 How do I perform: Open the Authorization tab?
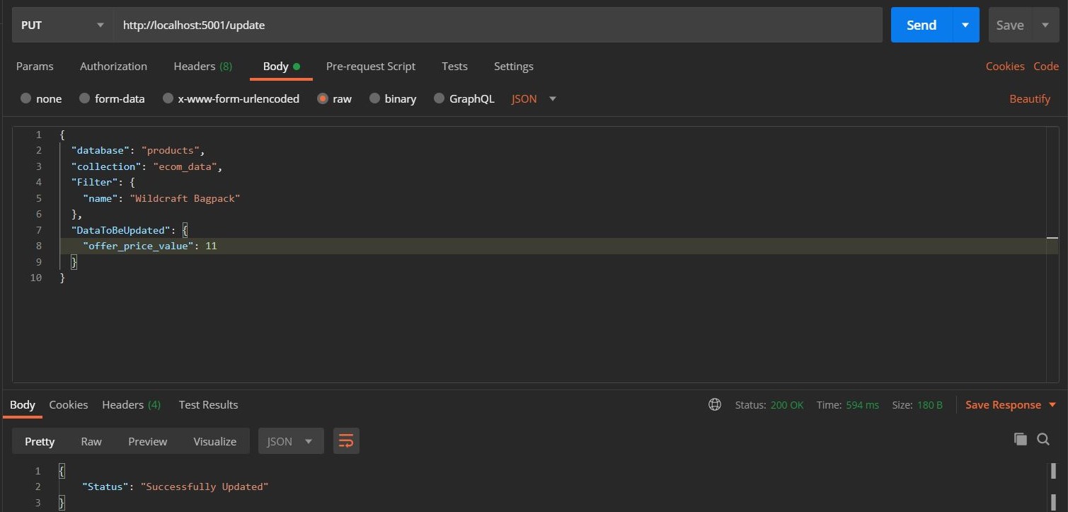click(113, 66)
